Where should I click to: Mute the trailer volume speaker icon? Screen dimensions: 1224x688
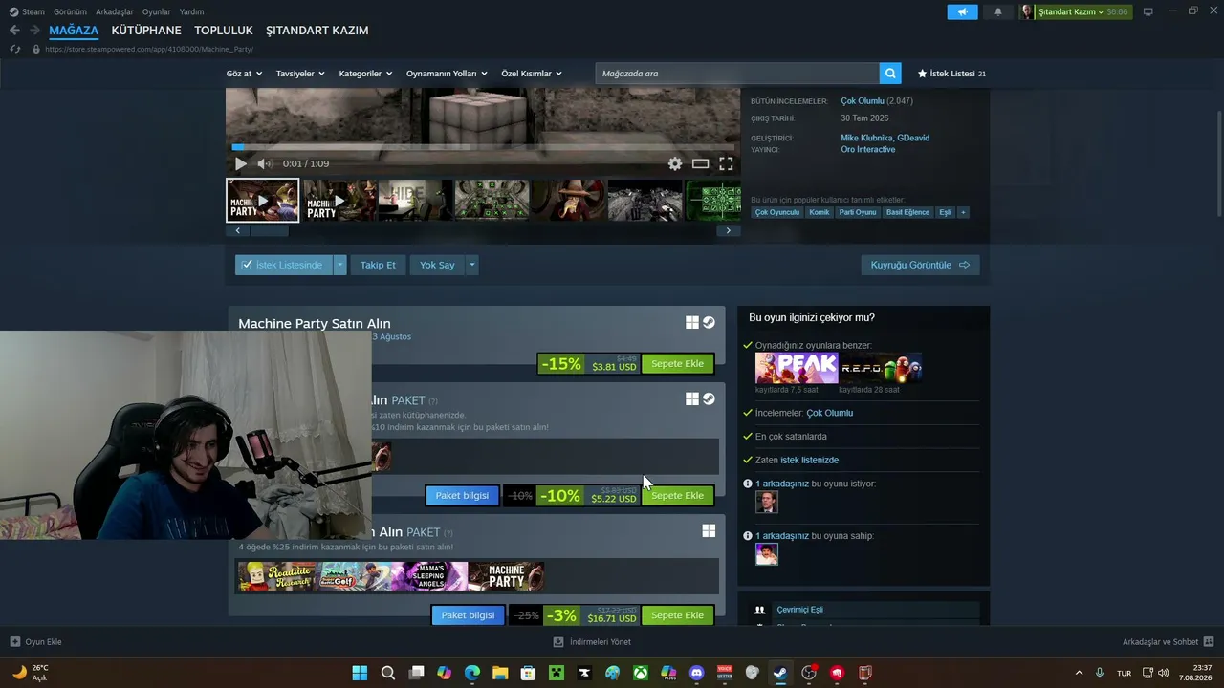(265, 164)
